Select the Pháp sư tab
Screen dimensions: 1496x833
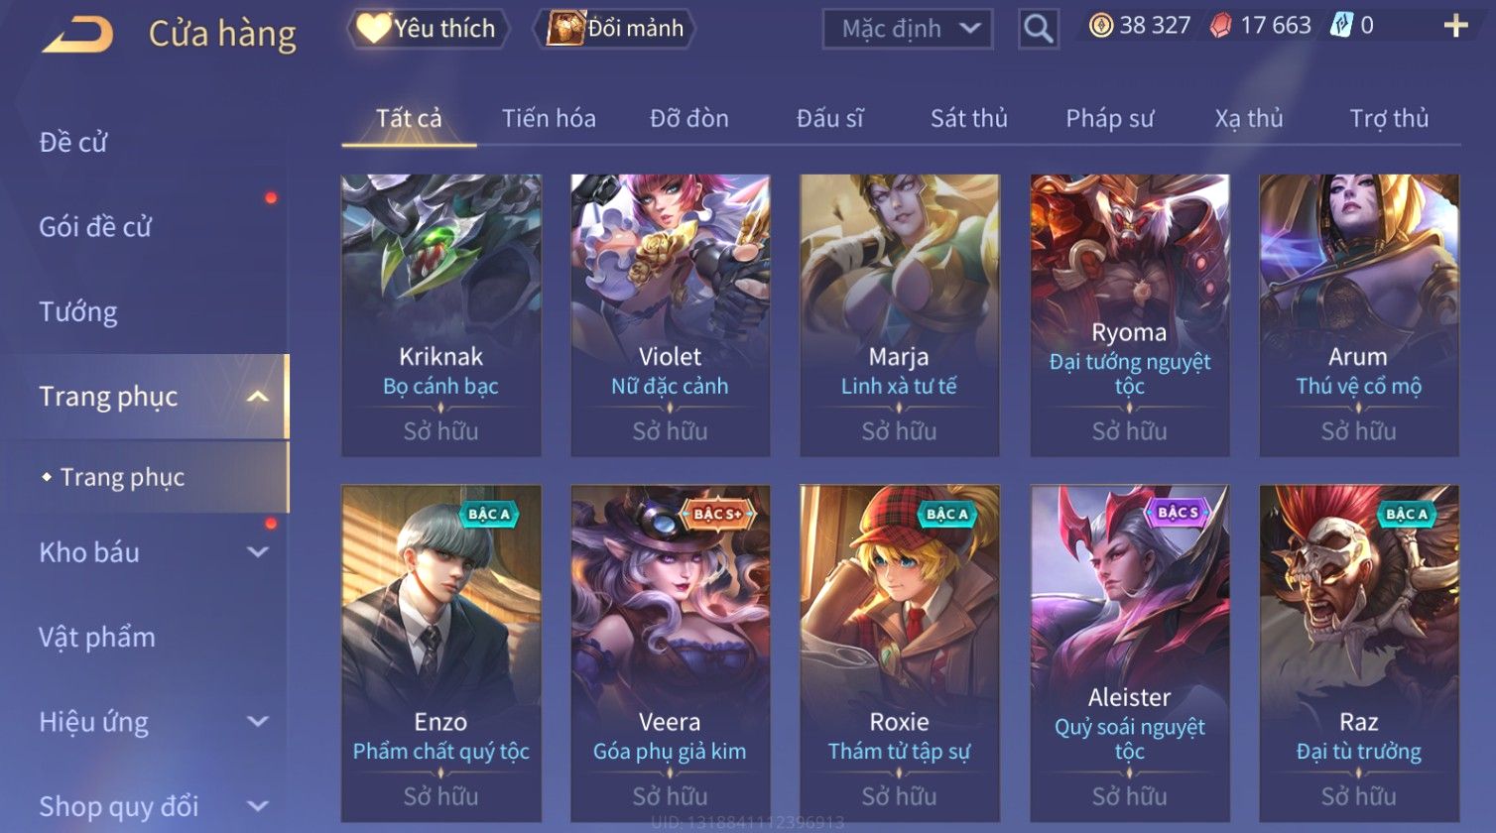(1110, 119)
